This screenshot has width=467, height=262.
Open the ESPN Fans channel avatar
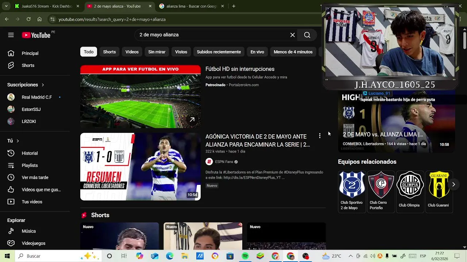point(209,162)
